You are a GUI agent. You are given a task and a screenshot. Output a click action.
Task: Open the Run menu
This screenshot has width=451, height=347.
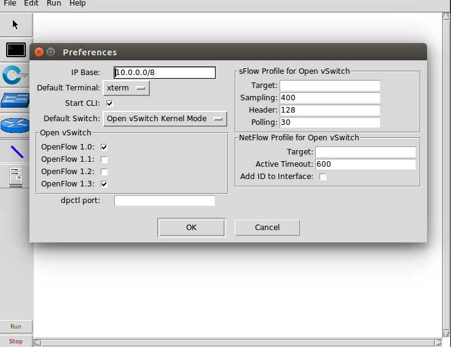point(54,4)
